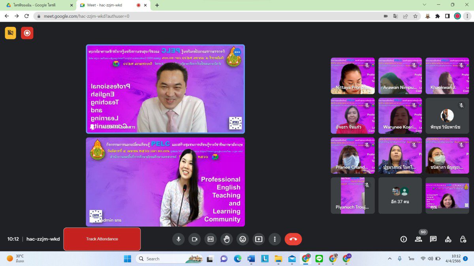
Task: Select Nittaya Pronpa participant tile
Action: point(353,76)
